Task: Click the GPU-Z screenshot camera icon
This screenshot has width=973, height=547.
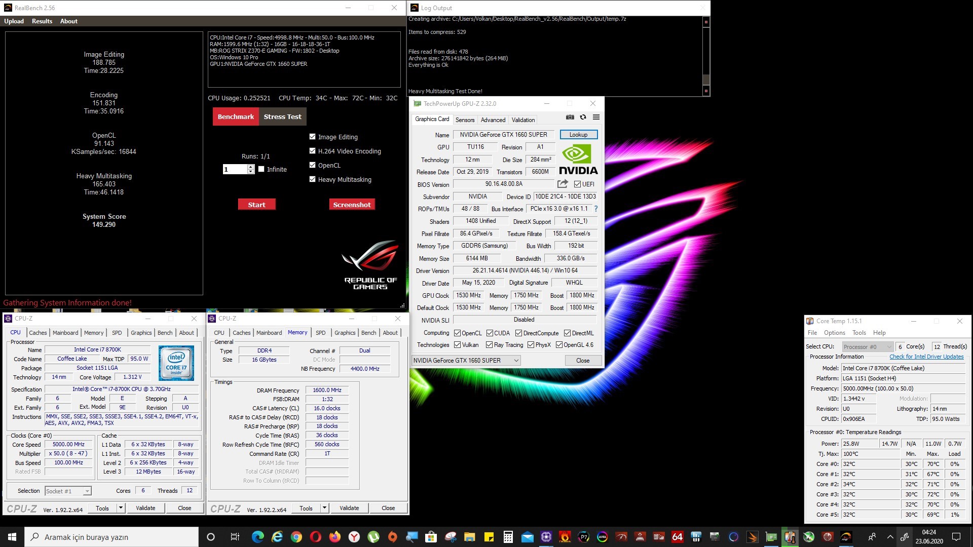Action: [x=570, y=117]
